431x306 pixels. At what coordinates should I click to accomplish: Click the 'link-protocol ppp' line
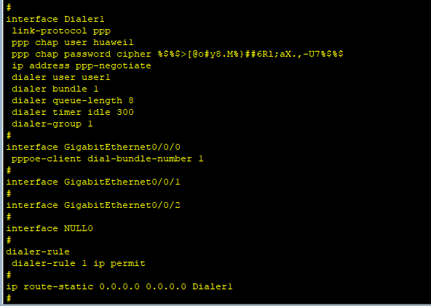[61, 31]
